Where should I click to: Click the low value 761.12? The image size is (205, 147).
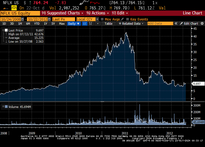tap(145, 8)
